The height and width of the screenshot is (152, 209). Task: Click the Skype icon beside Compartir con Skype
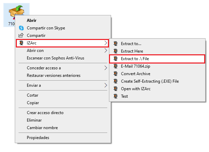click(21, 28)
